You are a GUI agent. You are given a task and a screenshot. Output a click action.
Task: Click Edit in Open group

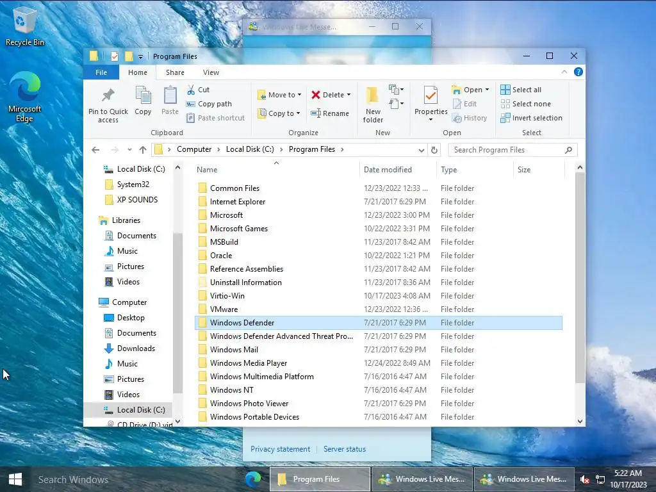tap(464, 104)
